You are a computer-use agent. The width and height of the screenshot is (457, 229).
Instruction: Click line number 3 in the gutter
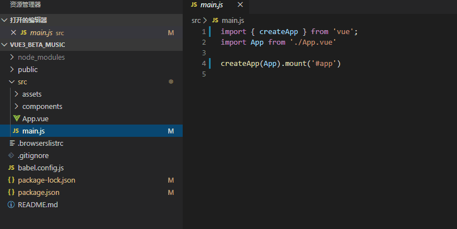[204, 53]
